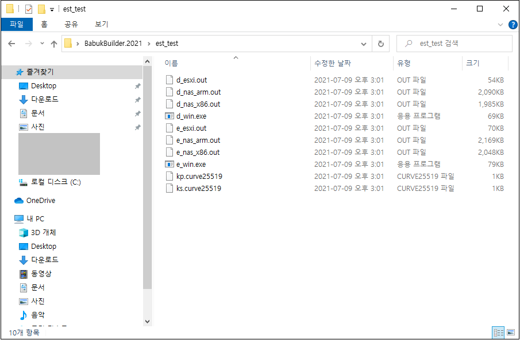The width and height of the screenshot is (520, 340).
Task: Expand the ribbon with the chevron
Action: click(x=500, y=25)
